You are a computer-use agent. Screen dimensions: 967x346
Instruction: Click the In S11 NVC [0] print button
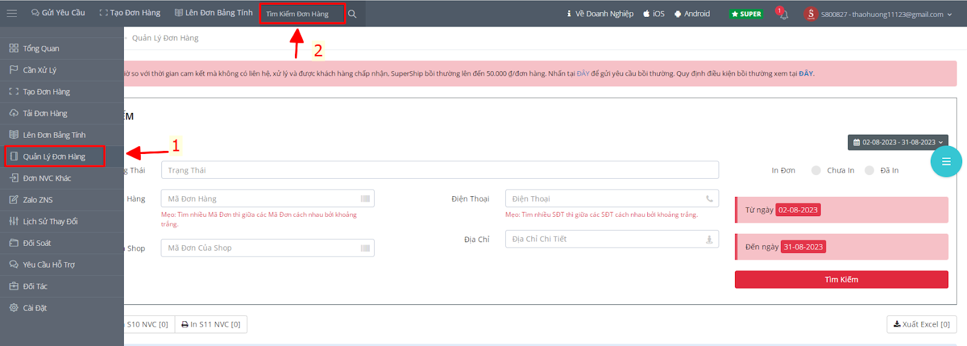click(211, 324)
